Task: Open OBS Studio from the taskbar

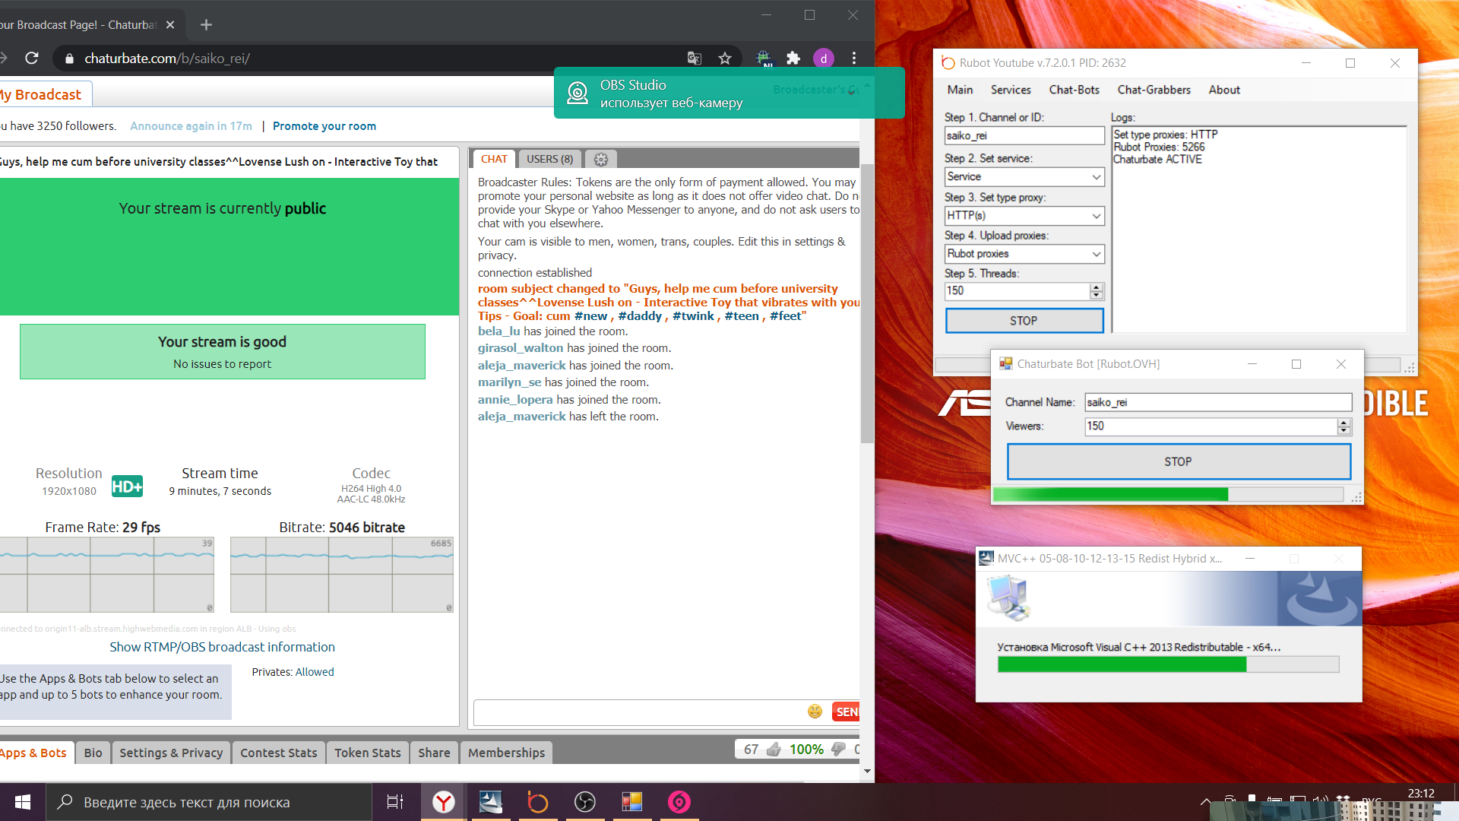Action: coord(585,802)
